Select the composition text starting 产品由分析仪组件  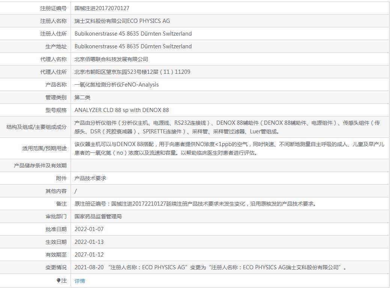click(x=227, y=127)
